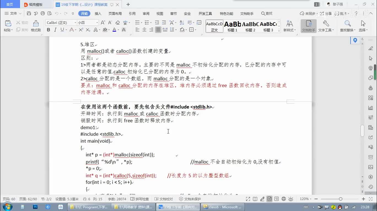This screenshot has height=211, width=377.
Task: Toggle italic formatting
Action: 55,30
